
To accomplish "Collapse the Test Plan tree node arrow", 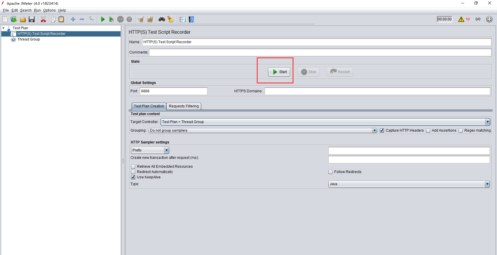I will (4, 28).
